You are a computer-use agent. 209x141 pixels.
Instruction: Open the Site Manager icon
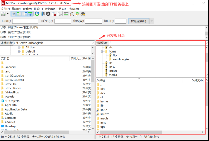tap(3, 14)
